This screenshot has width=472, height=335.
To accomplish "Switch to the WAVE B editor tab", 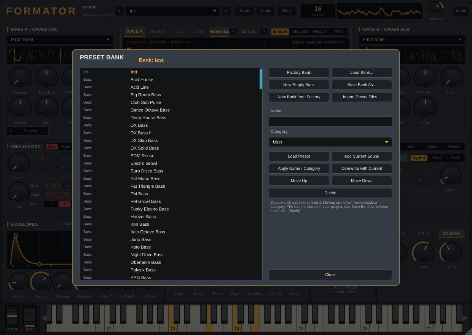I will point(157,32).
